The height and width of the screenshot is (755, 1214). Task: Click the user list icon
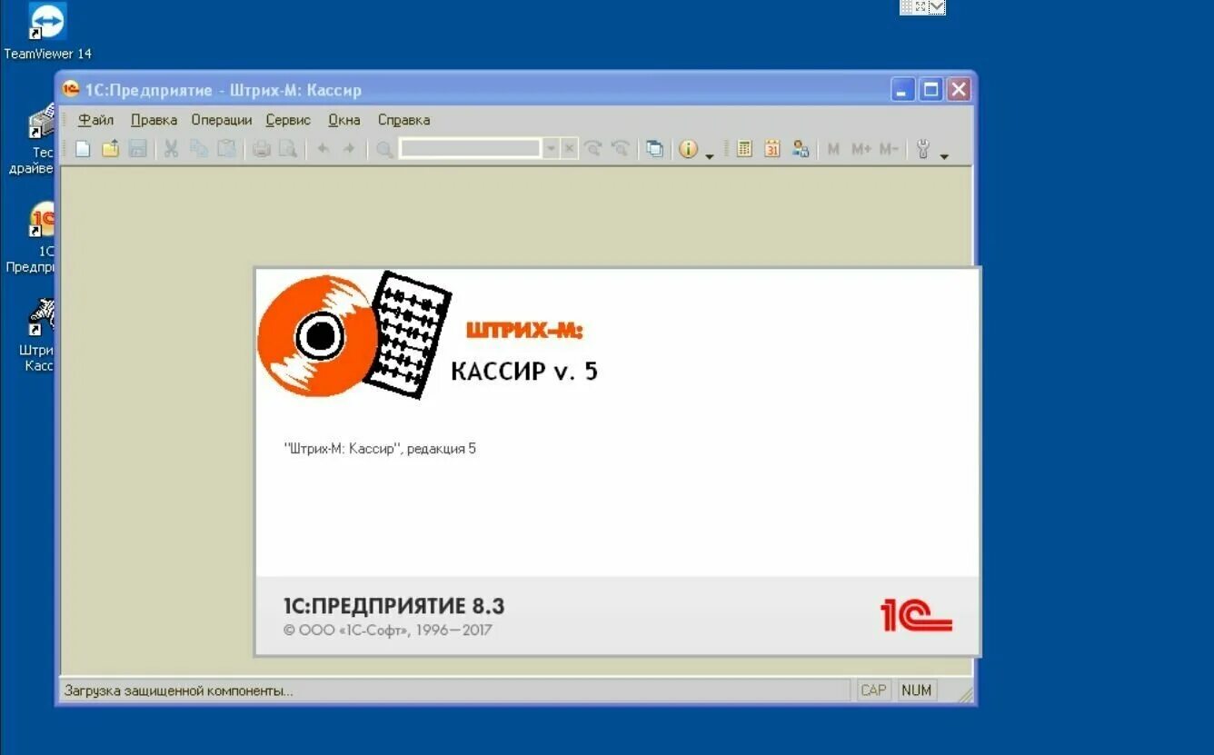tap(800, 149)
